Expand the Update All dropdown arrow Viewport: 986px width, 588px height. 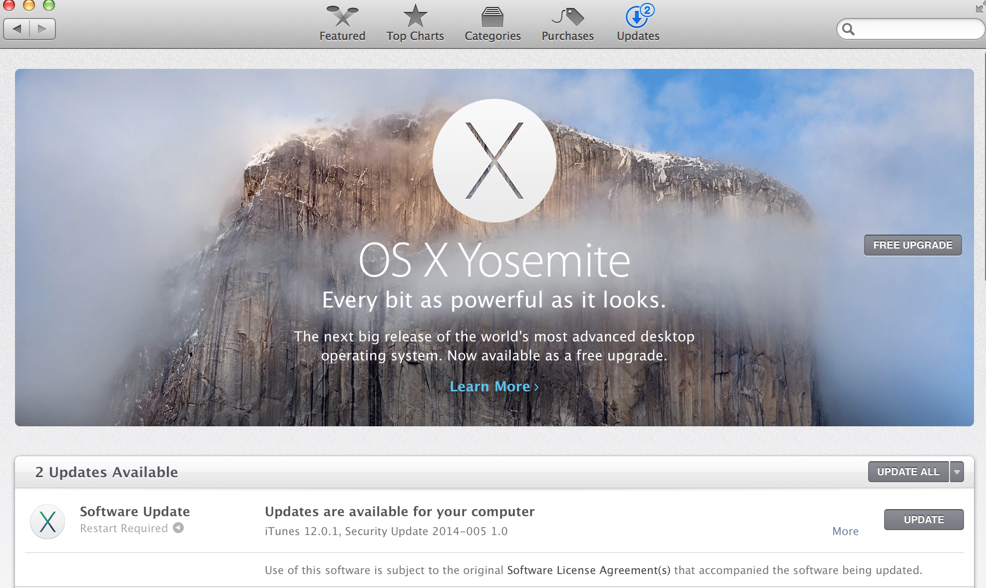tap(957, 472)
